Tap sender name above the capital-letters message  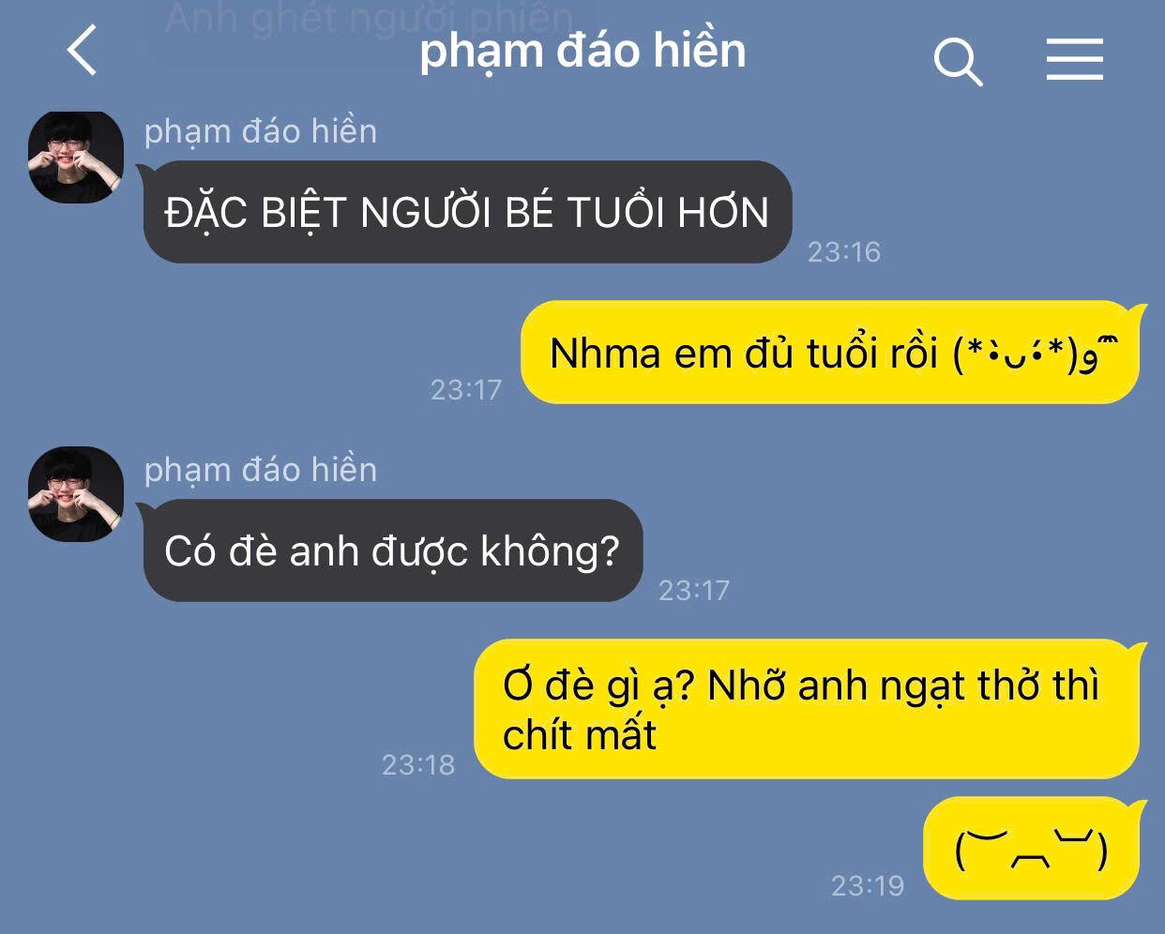pos(261,132)
